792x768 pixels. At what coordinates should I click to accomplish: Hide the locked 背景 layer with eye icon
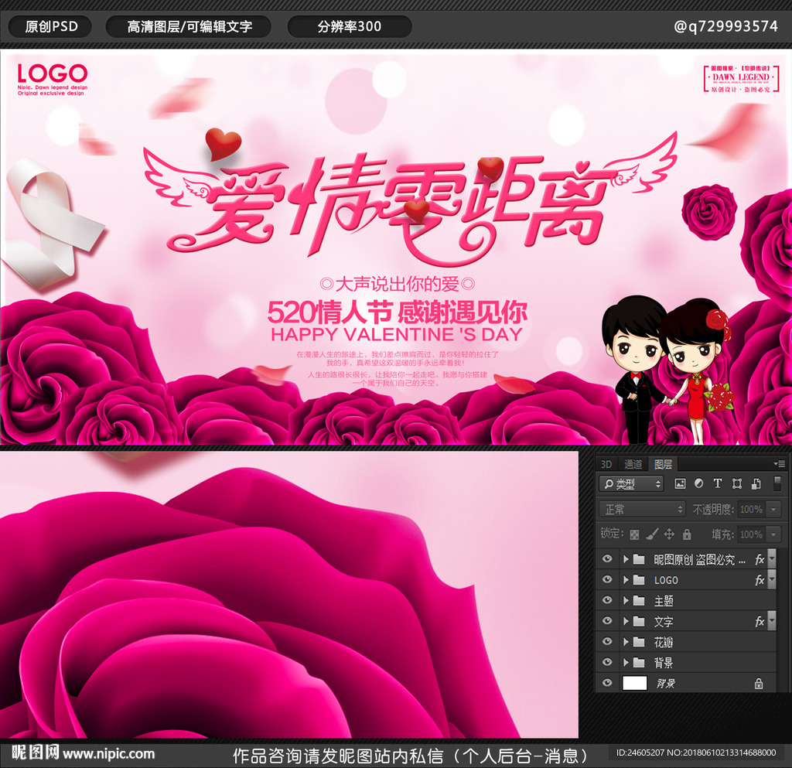pyautogui.click(x=607, y=683)
